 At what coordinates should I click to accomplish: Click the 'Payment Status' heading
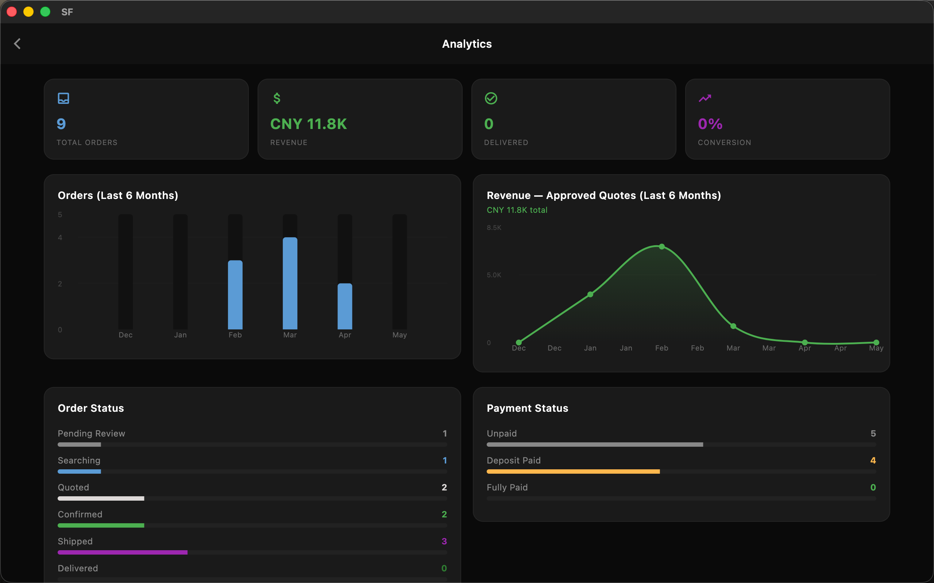click(527, 408)
